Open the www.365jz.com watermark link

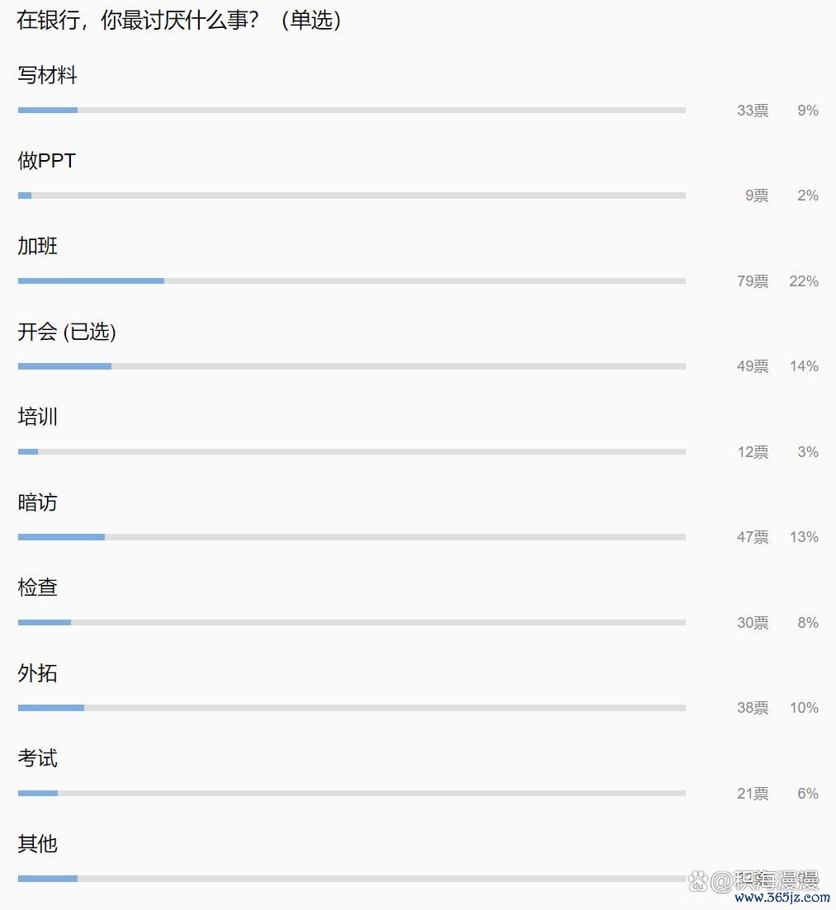coord(782,898)
